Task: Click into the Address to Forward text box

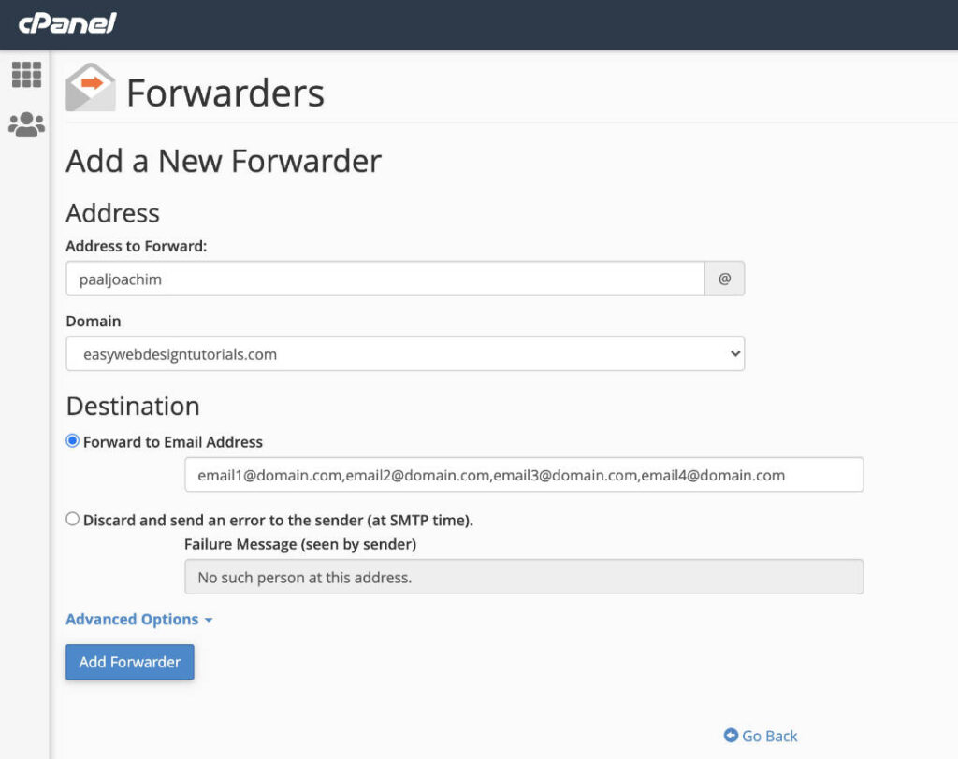Action: 384,278
